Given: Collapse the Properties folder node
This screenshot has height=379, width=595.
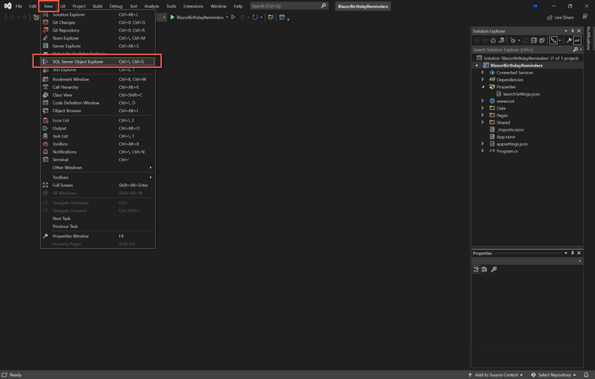Looking at the screenshot, I should [483, 87].
